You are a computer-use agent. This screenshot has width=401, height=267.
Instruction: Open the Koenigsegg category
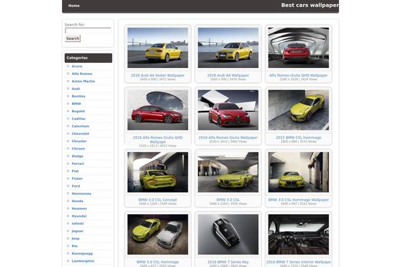tap(82, 254)
